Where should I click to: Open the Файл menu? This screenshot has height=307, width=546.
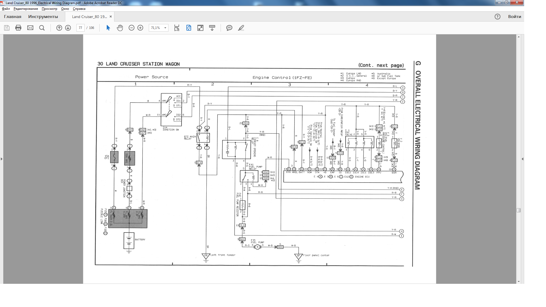pyautogui.click(x=6, y=9)
